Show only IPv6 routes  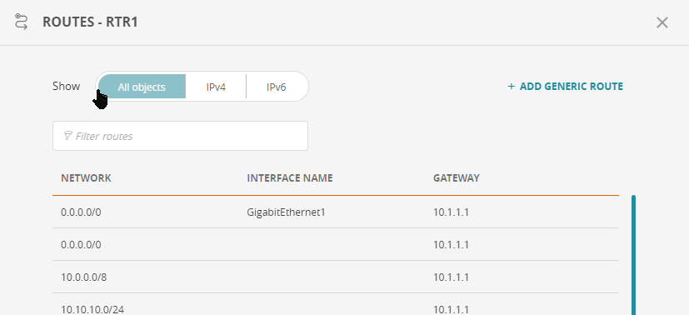tap(277, 87)
